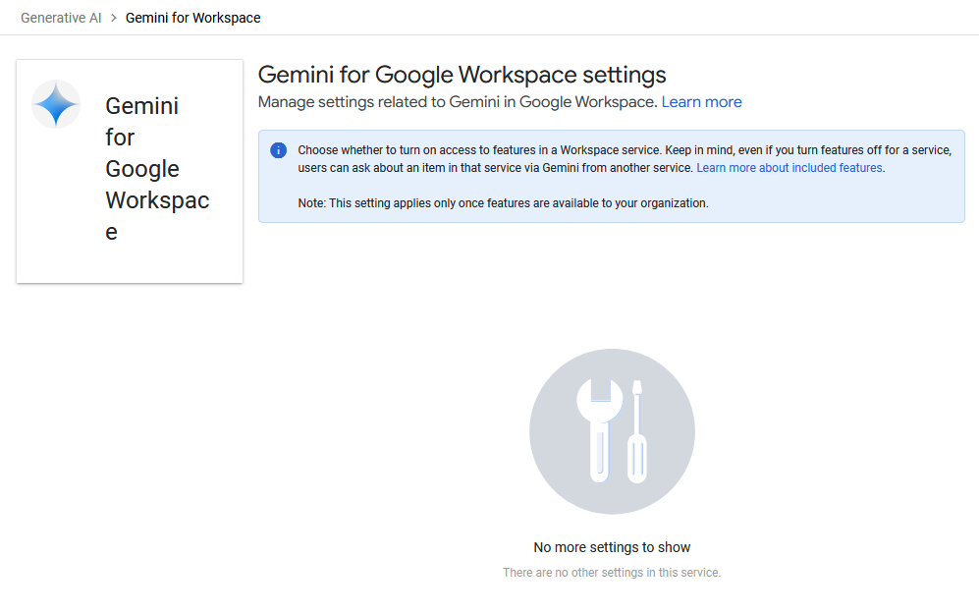
Task: Click the Note about setting availability
Action: tap(503, 203)
